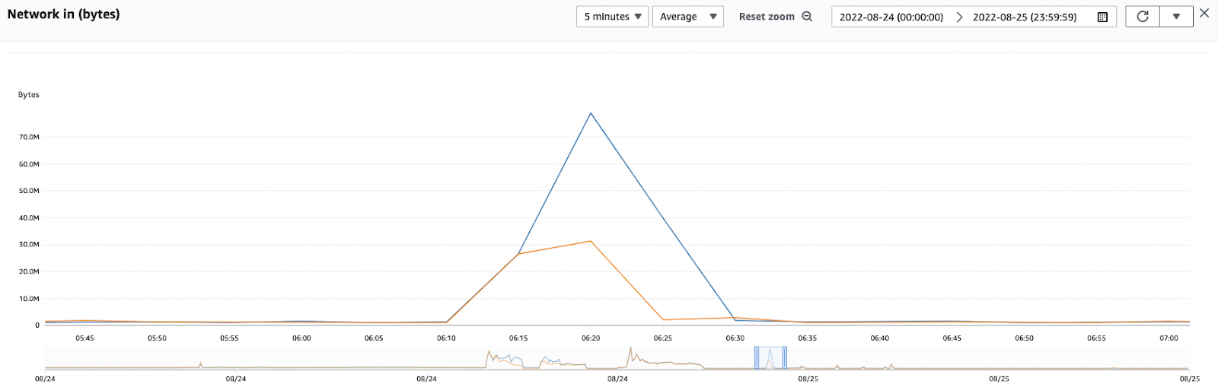This screenshot has height=387, width=1218.
Task: Click the Reset zoom text
Action: click(766, 17)
